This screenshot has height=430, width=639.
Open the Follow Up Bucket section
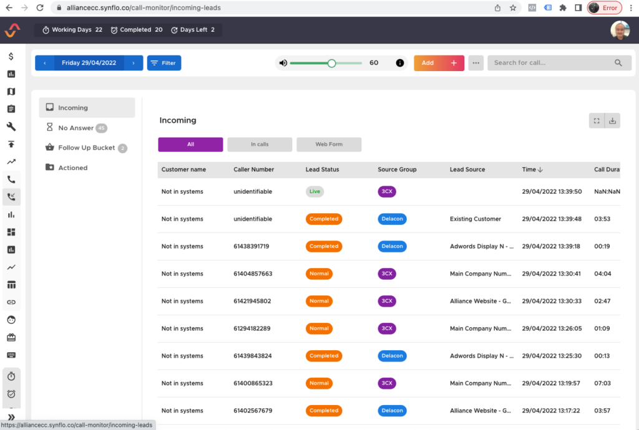coord(86,148)
